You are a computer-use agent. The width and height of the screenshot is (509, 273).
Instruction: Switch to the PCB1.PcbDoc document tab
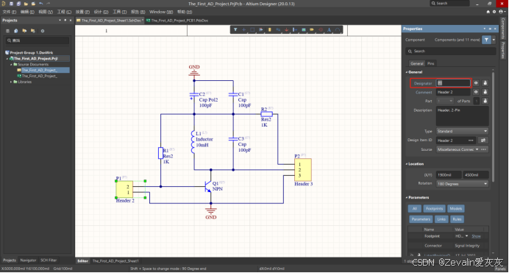pos(177,20)
